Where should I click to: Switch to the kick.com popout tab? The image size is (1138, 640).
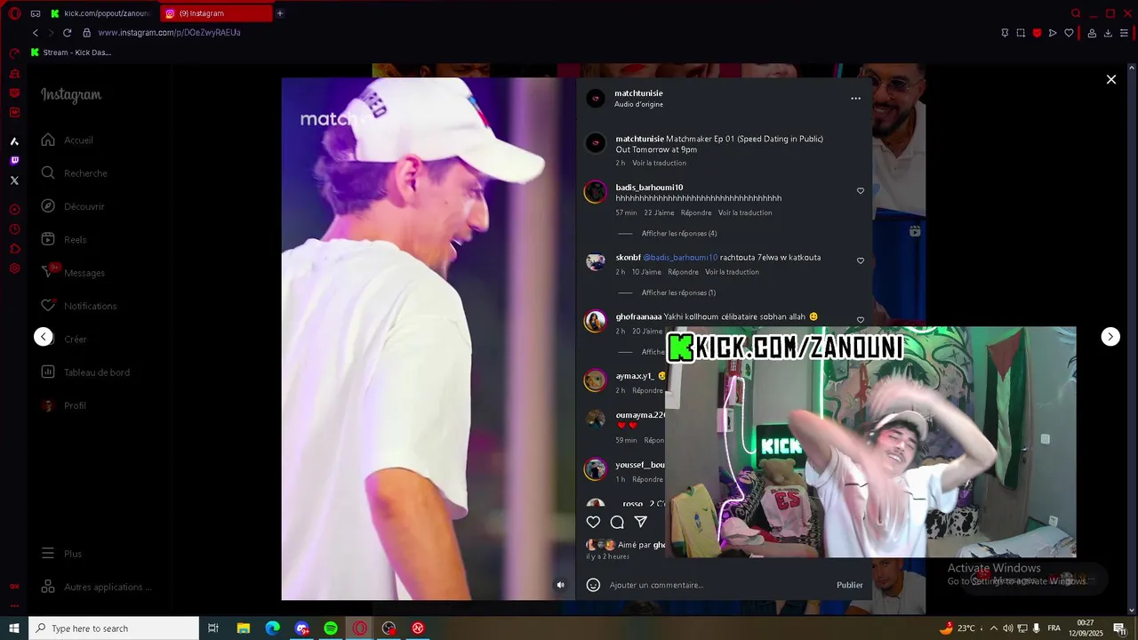100,13
